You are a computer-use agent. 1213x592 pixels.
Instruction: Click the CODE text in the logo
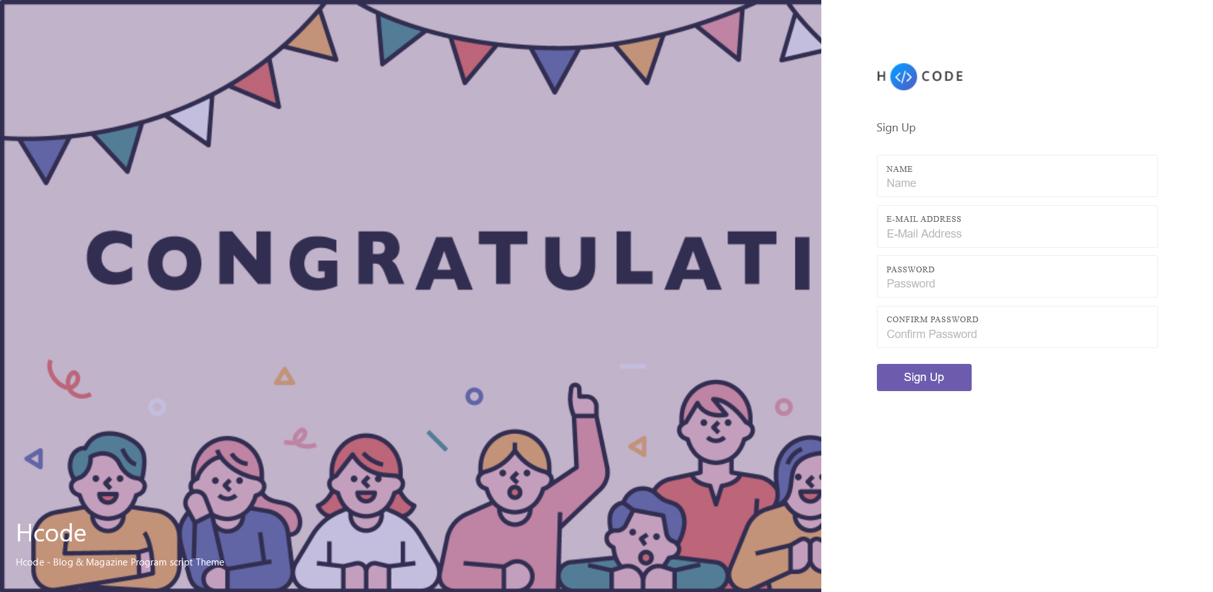pos(942,76)
